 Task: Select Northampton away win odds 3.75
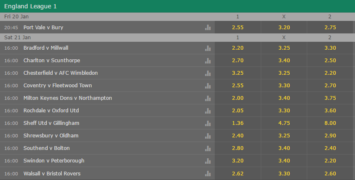tap(330, 98)
